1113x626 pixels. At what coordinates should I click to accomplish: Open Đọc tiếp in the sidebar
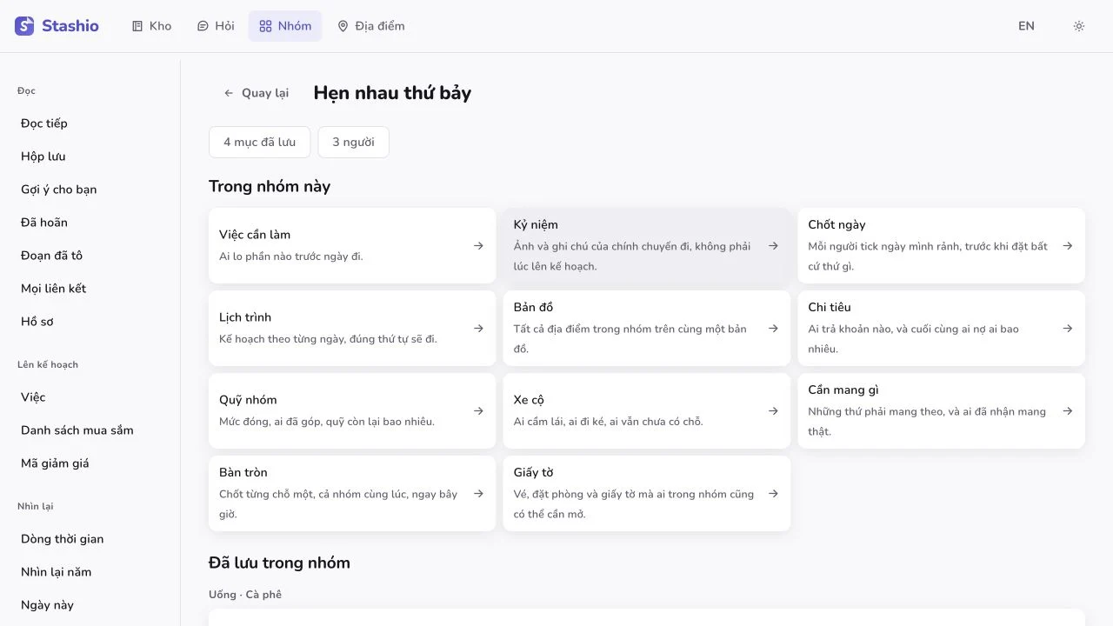[x=90, y=123]
